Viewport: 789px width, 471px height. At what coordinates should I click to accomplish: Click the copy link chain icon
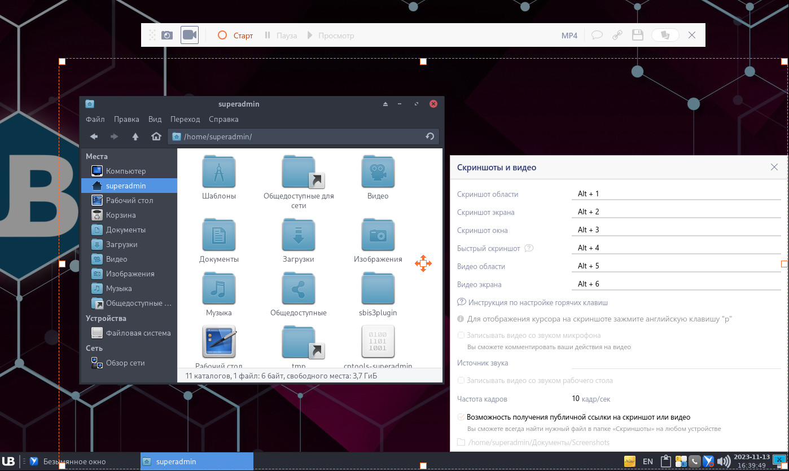point(617,35)
